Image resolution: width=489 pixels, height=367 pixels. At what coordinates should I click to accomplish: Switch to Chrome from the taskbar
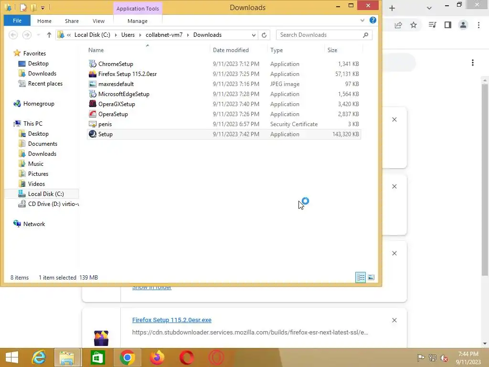point(127,357)
